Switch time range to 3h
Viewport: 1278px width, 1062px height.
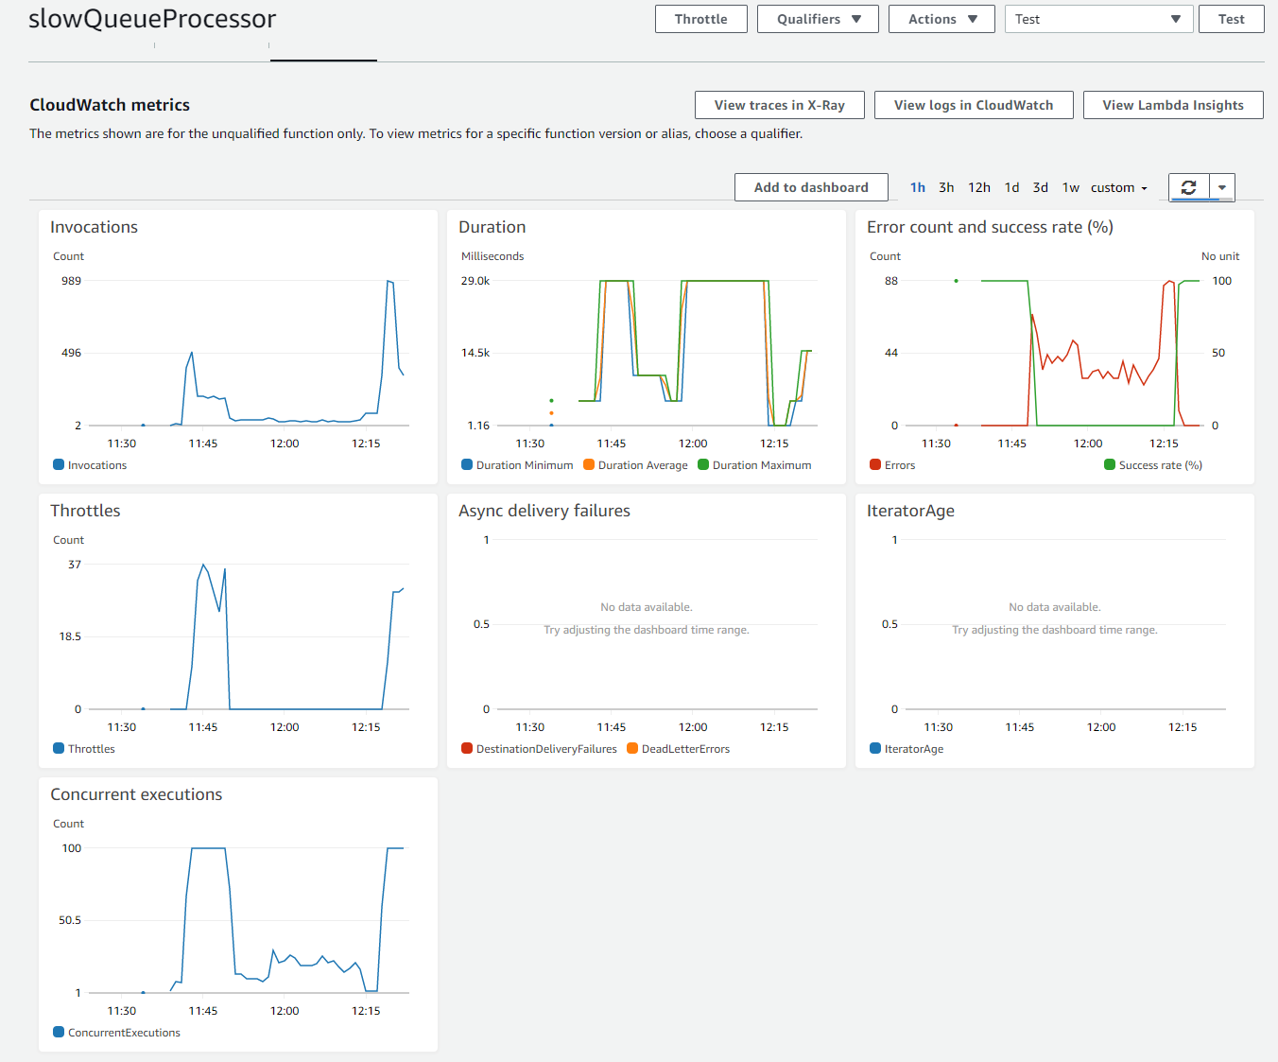946,187
